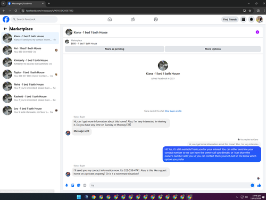
Task: Click the Facebook logo
Action: (x=6, y=19)
